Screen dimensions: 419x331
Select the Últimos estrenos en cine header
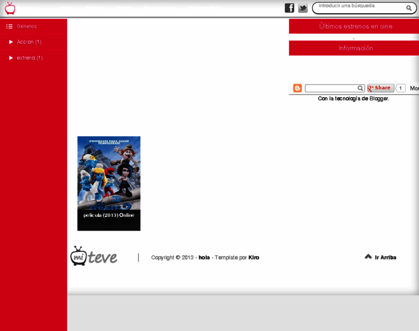(x=356, y=26)
